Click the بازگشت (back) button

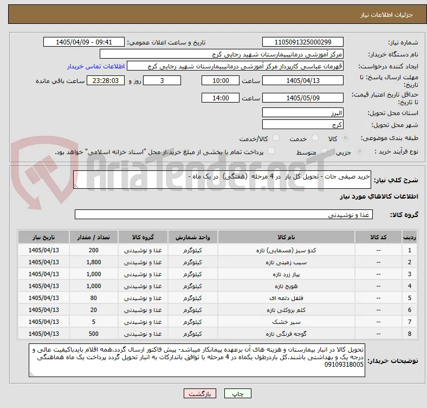click(200, 393)
